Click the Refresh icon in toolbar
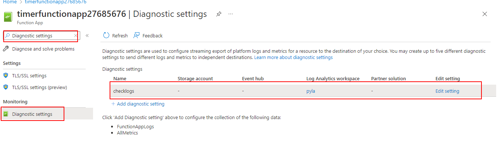This screenshot has width=498, height=155. tap(106, 36)
